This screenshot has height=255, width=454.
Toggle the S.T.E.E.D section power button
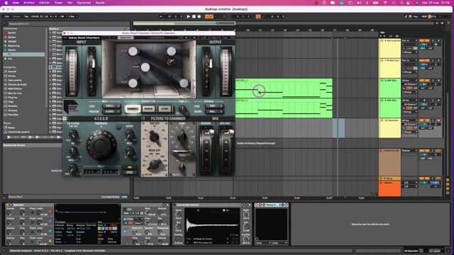[x=65, y=118]
